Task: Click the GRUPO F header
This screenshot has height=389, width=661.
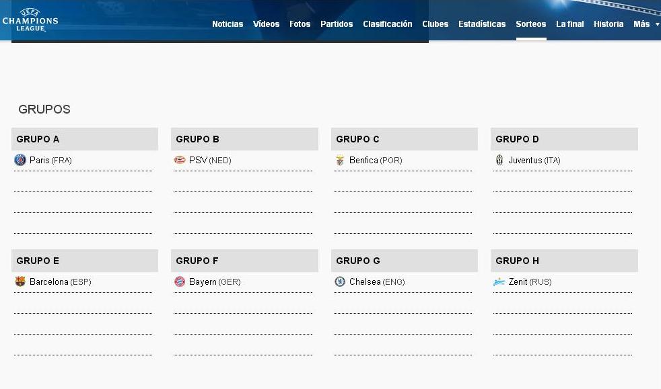Action: click(x=244, y=261)
